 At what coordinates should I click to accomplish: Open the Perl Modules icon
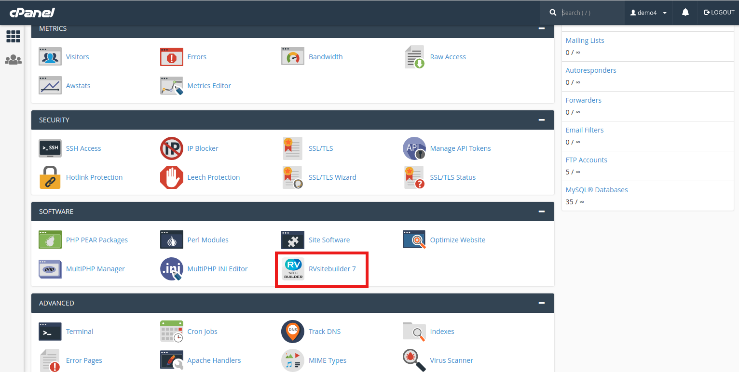pyautogui.click(x=172, y=240)
